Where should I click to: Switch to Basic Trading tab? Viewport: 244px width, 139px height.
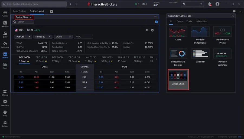click(x=19, y=11)
